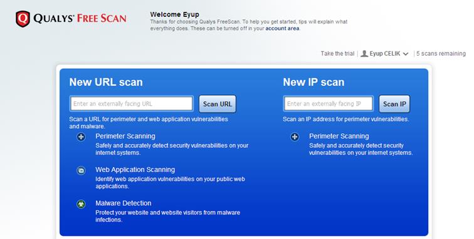The width and height of the screenshot is (474, 239).
Task: Open the account area link
Action: point(282,28)
